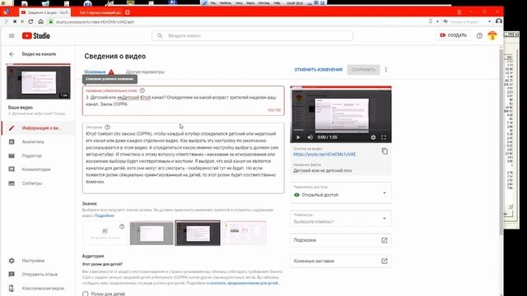
Task: Open Конечные заставки external link icon
Action: [x=385, y=261]
